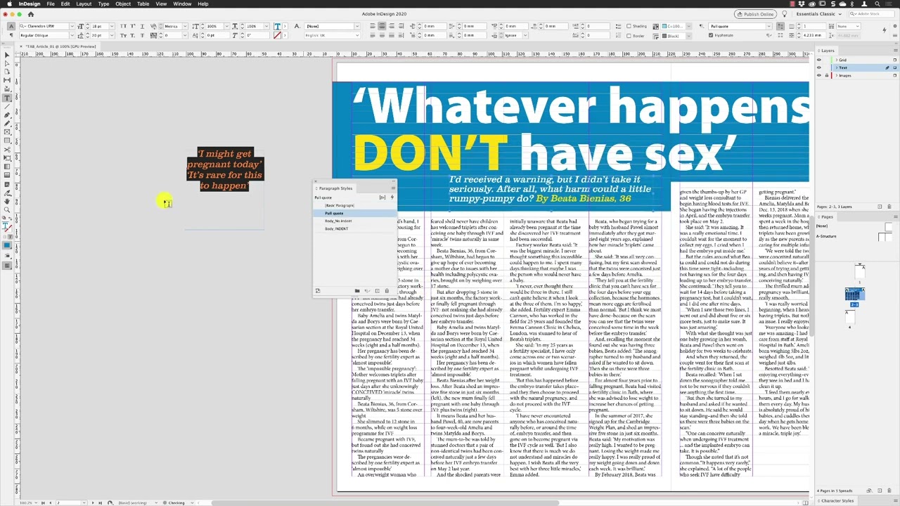The width and height of the screenshot is (900, 506).
Task: Toggle visibility eye of Grid layer
Action: [818, 60]
